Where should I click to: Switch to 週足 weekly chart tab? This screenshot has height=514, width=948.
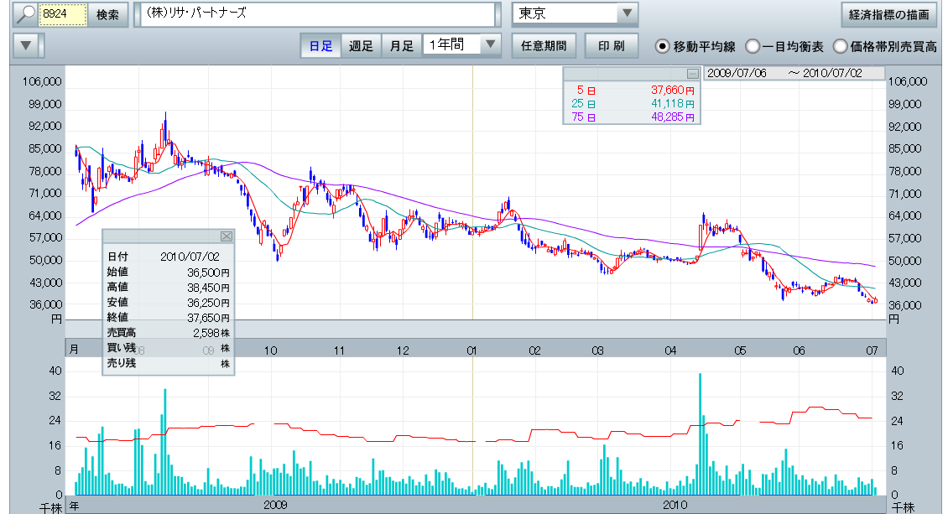point(361,45)
